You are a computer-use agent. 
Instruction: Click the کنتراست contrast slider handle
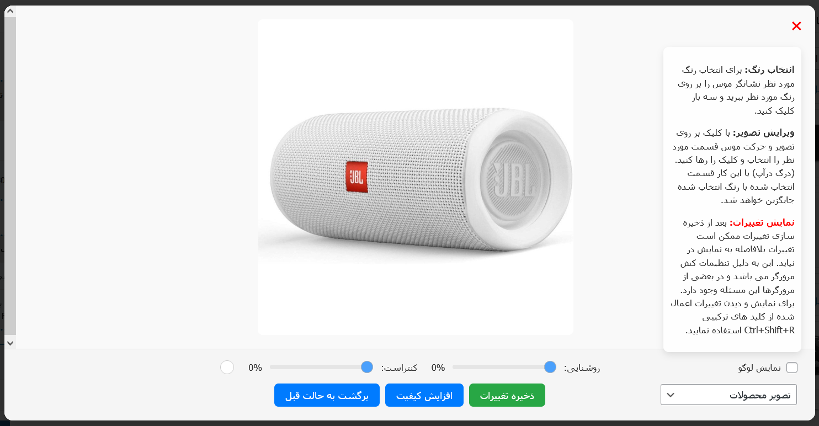[367, 367]
